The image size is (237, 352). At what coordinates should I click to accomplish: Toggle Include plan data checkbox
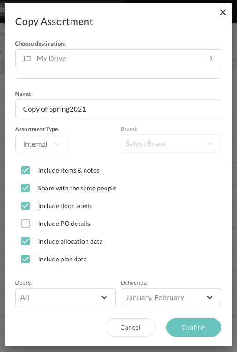coord(25,259)
